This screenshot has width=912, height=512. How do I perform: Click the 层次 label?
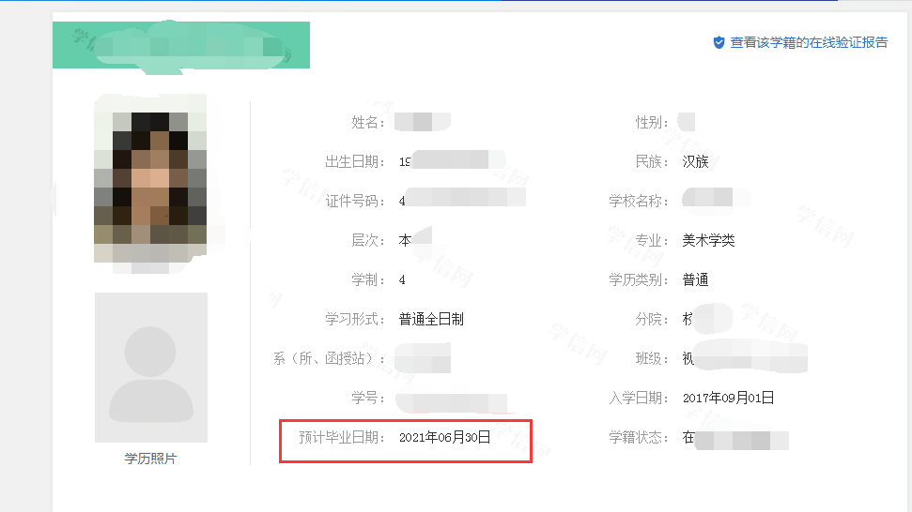pyautogui.click(x=368, y=240)
